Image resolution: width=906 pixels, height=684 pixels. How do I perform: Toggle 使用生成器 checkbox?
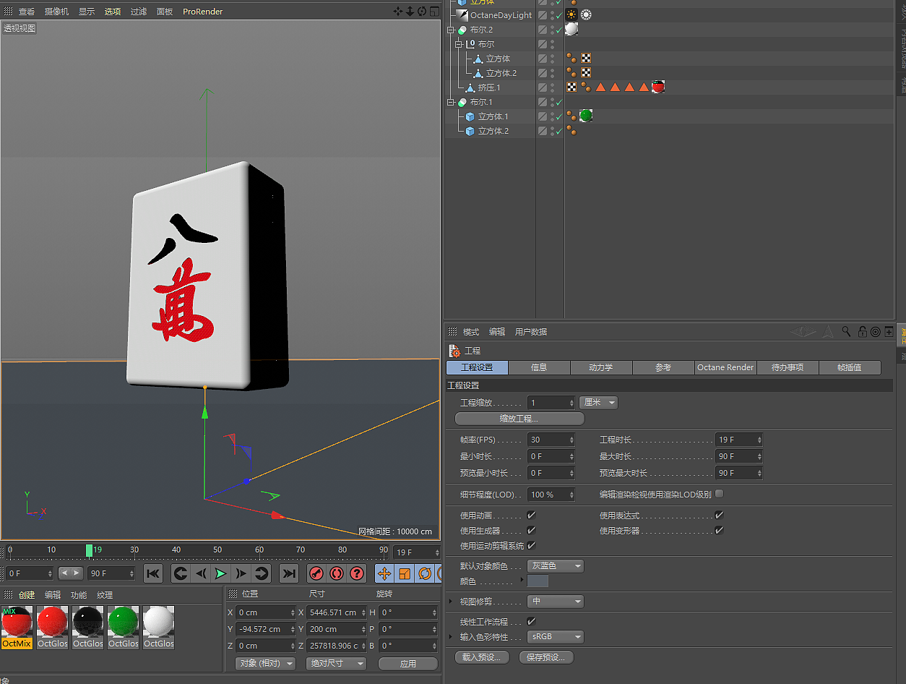pyautogui.click(x=531, y=531)
